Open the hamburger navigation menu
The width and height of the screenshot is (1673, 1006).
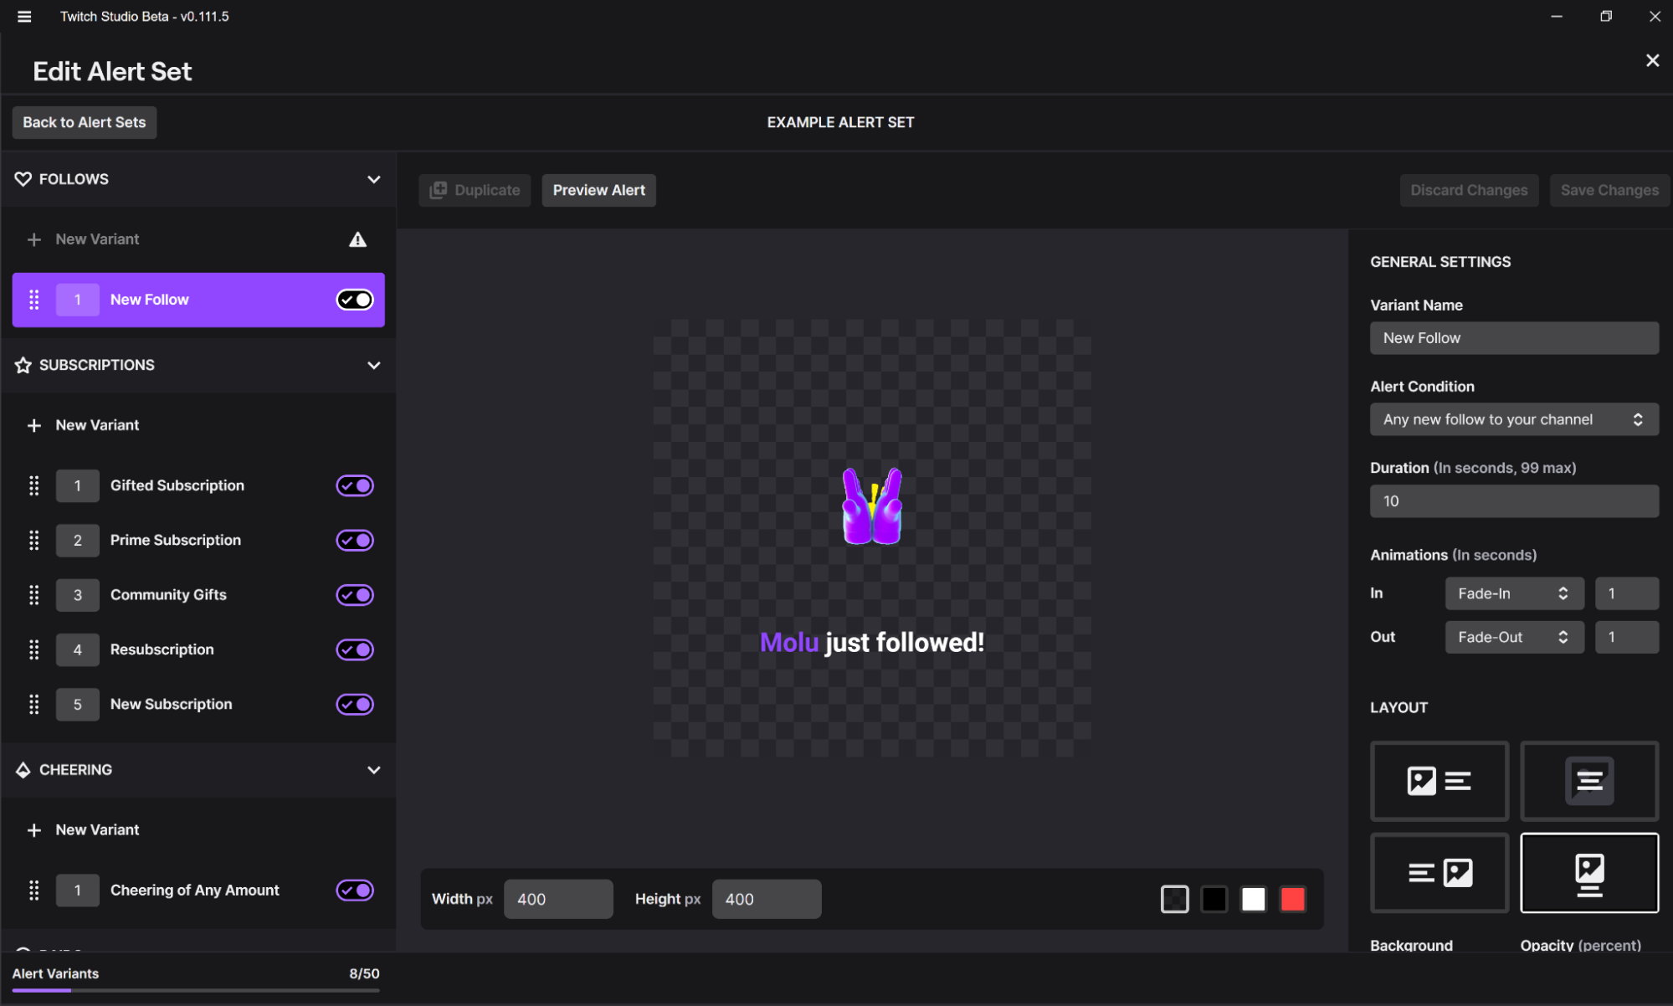click(x=23, y=16)
